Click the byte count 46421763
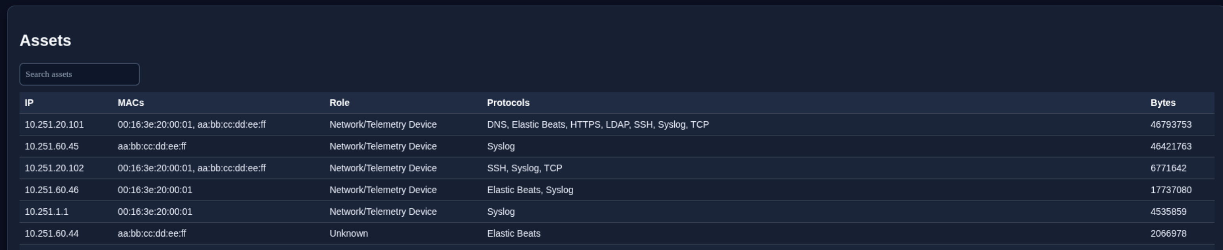This screenshot has height=250, width=1223. (x=1171, y=146)
